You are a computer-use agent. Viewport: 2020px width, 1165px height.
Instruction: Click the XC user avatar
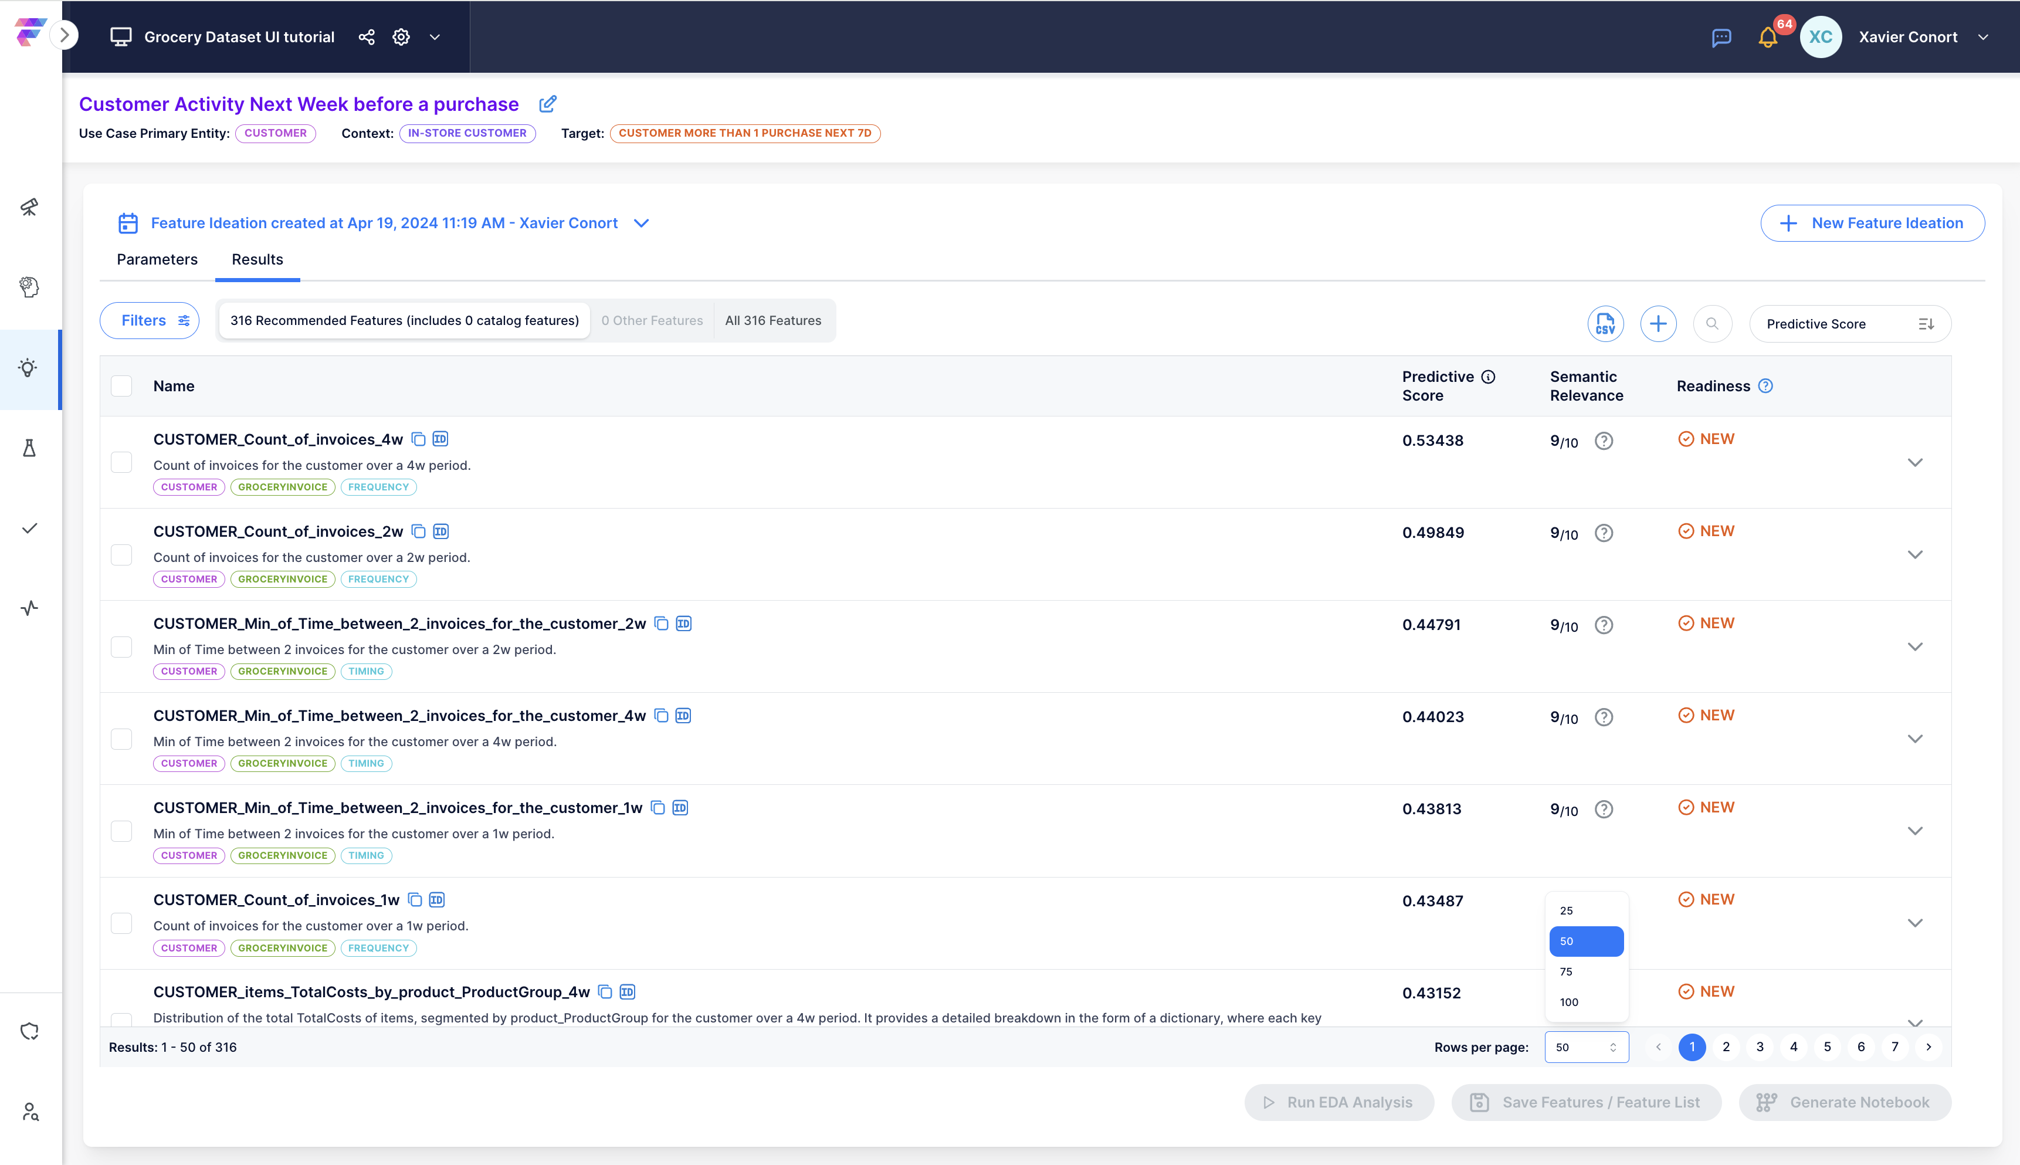(1821, 37)
